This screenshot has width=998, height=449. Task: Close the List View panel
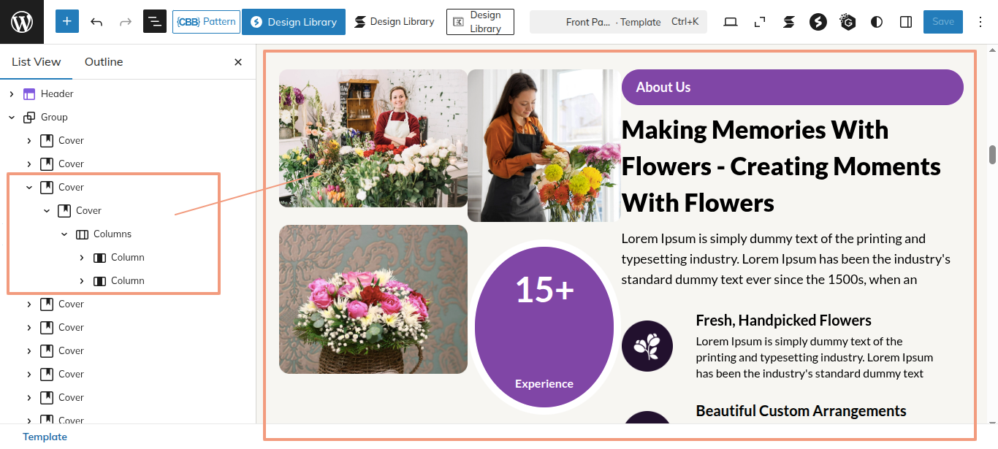238,62
